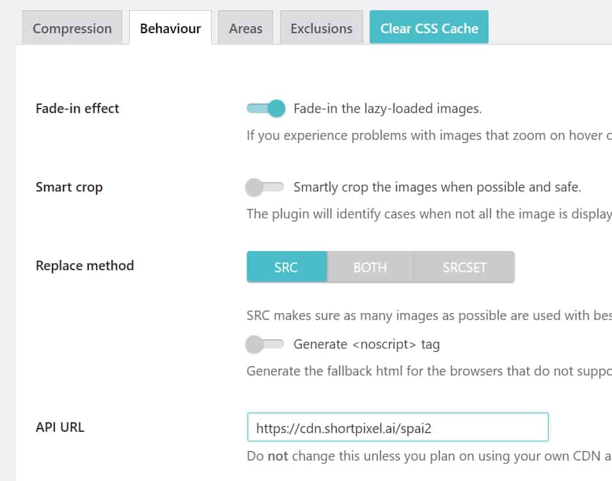612x481 pixels.
Task: Click the Clear CSS Cache button
Action: click(x=428, y=28)
